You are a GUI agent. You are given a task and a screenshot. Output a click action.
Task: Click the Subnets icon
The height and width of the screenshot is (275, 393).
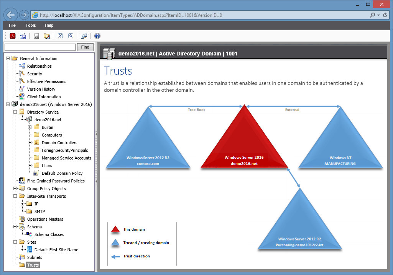(22, 257)
